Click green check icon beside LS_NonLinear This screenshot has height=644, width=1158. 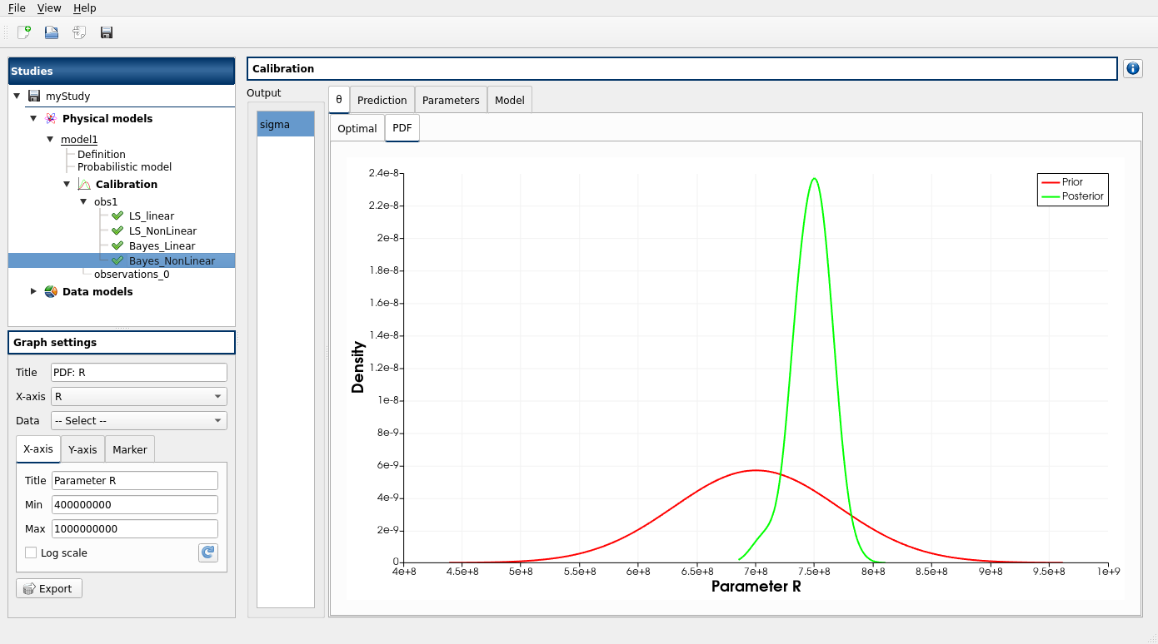(117, 230)
